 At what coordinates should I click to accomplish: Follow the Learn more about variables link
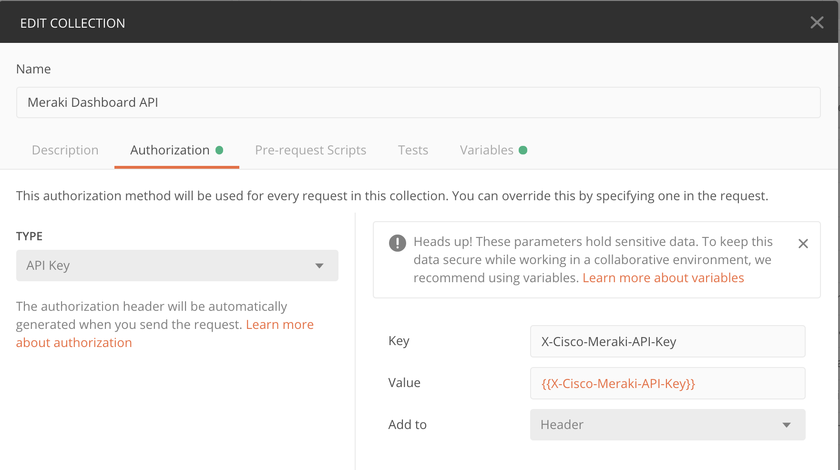click(x=663, y=277)
